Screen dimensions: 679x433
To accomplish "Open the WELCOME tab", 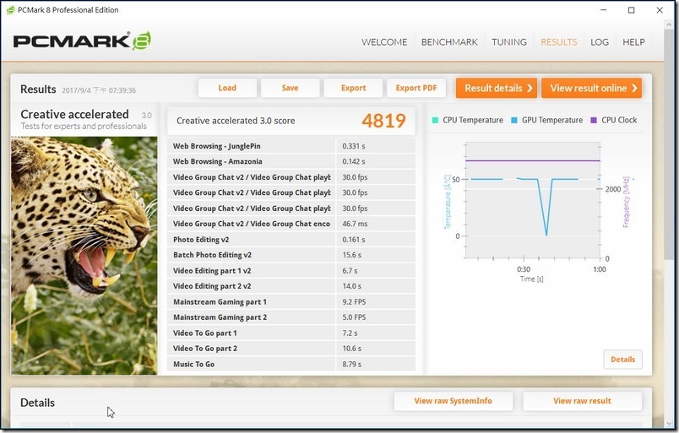I will pyautogui.click(x=384, y=42).
